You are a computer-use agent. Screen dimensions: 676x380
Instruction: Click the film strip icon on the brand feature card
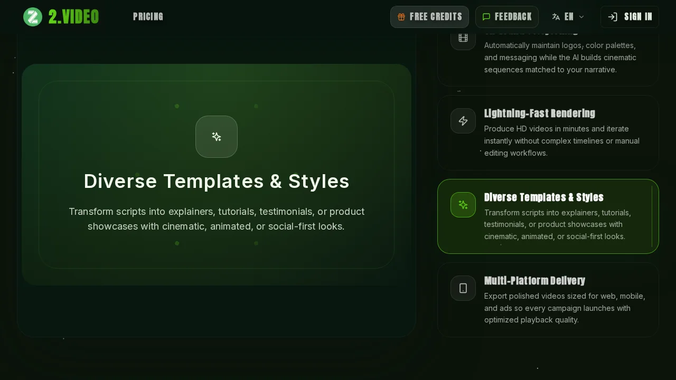463,37
